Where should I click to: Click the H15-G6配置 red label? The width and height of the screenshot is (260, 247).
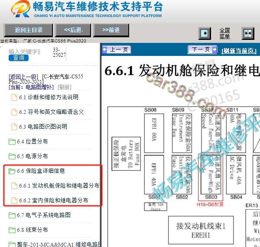pos(210,205)
